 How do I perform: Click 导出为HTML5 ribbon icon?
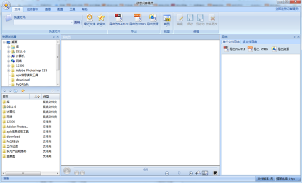coord(137,20)
